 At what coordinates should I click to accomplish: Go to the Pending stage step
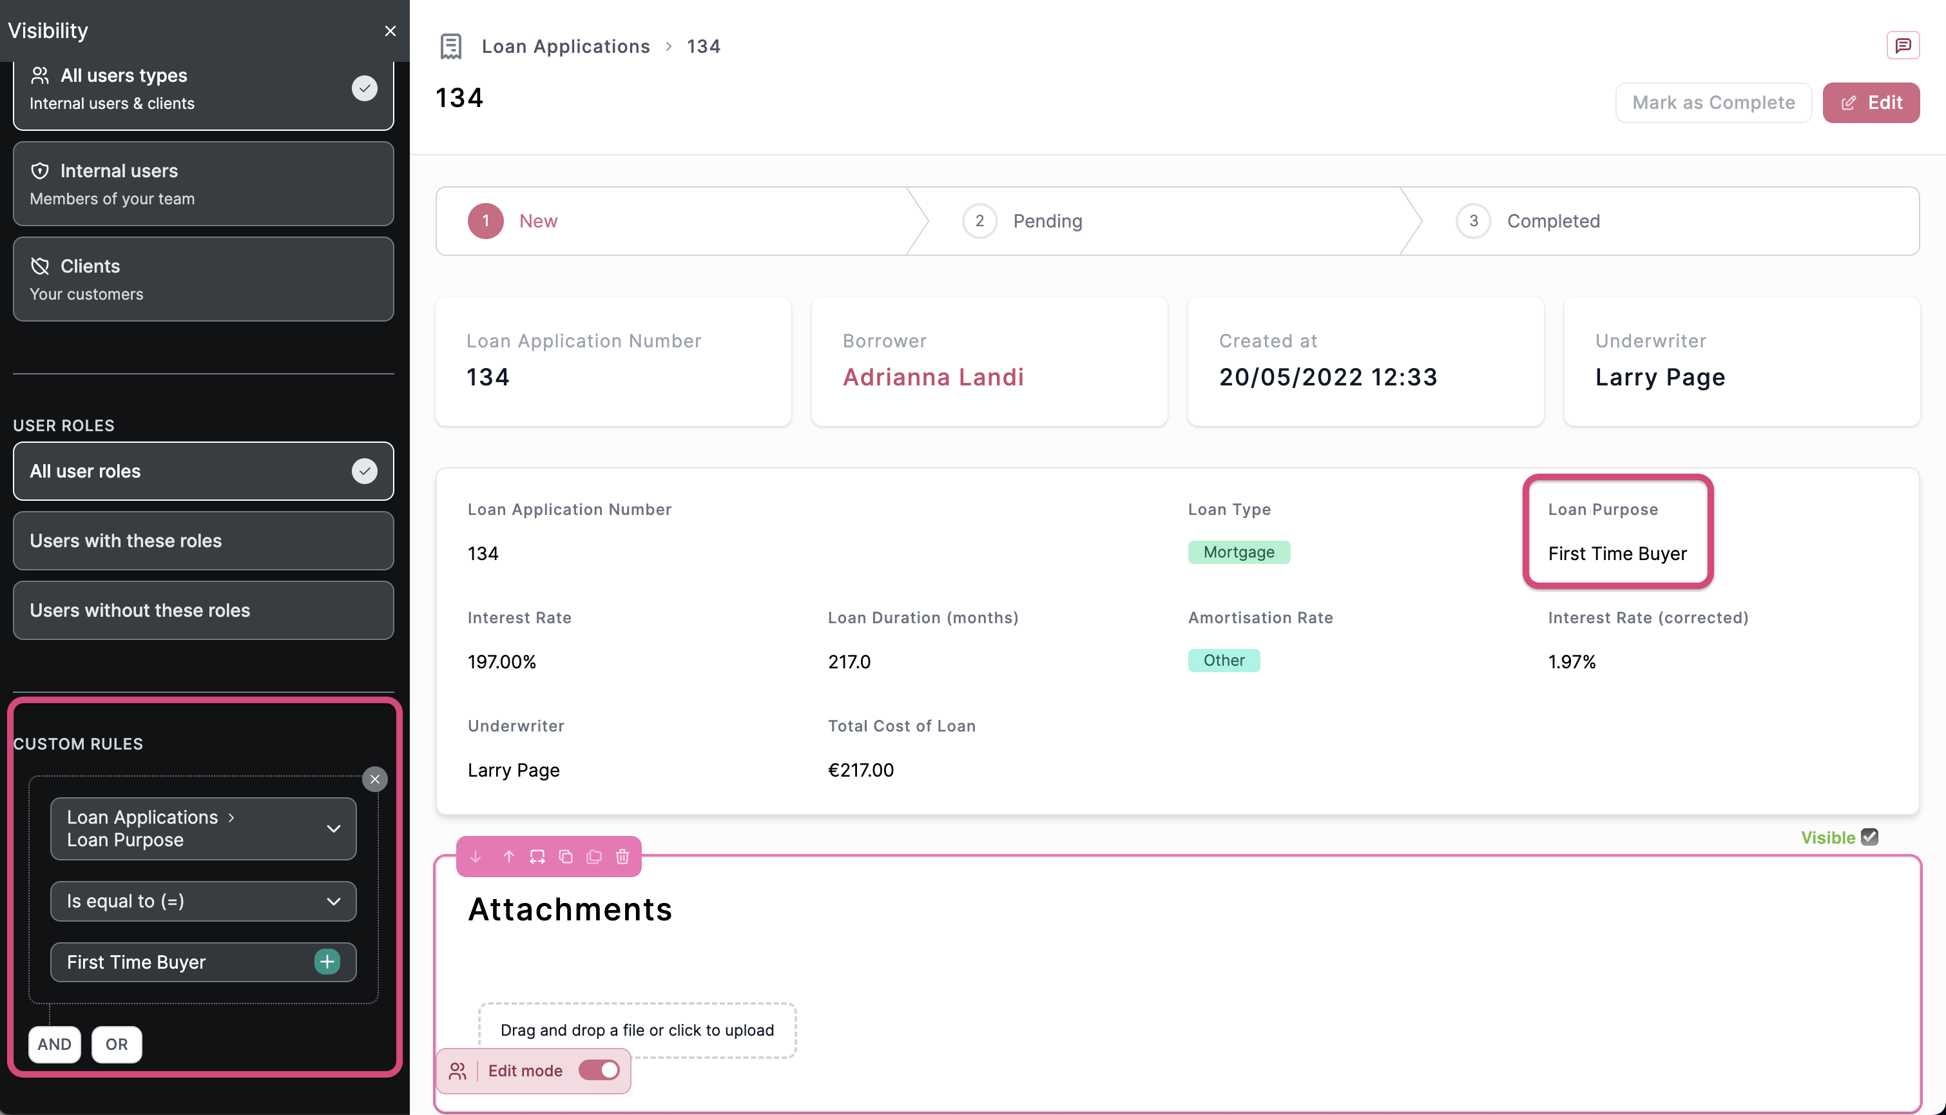click(1046, 220)
